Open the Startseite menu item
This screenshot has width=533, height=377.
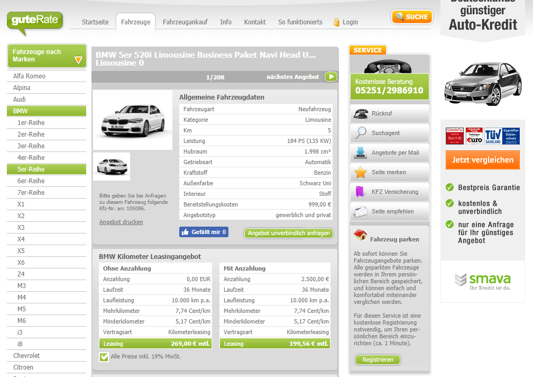95,22
